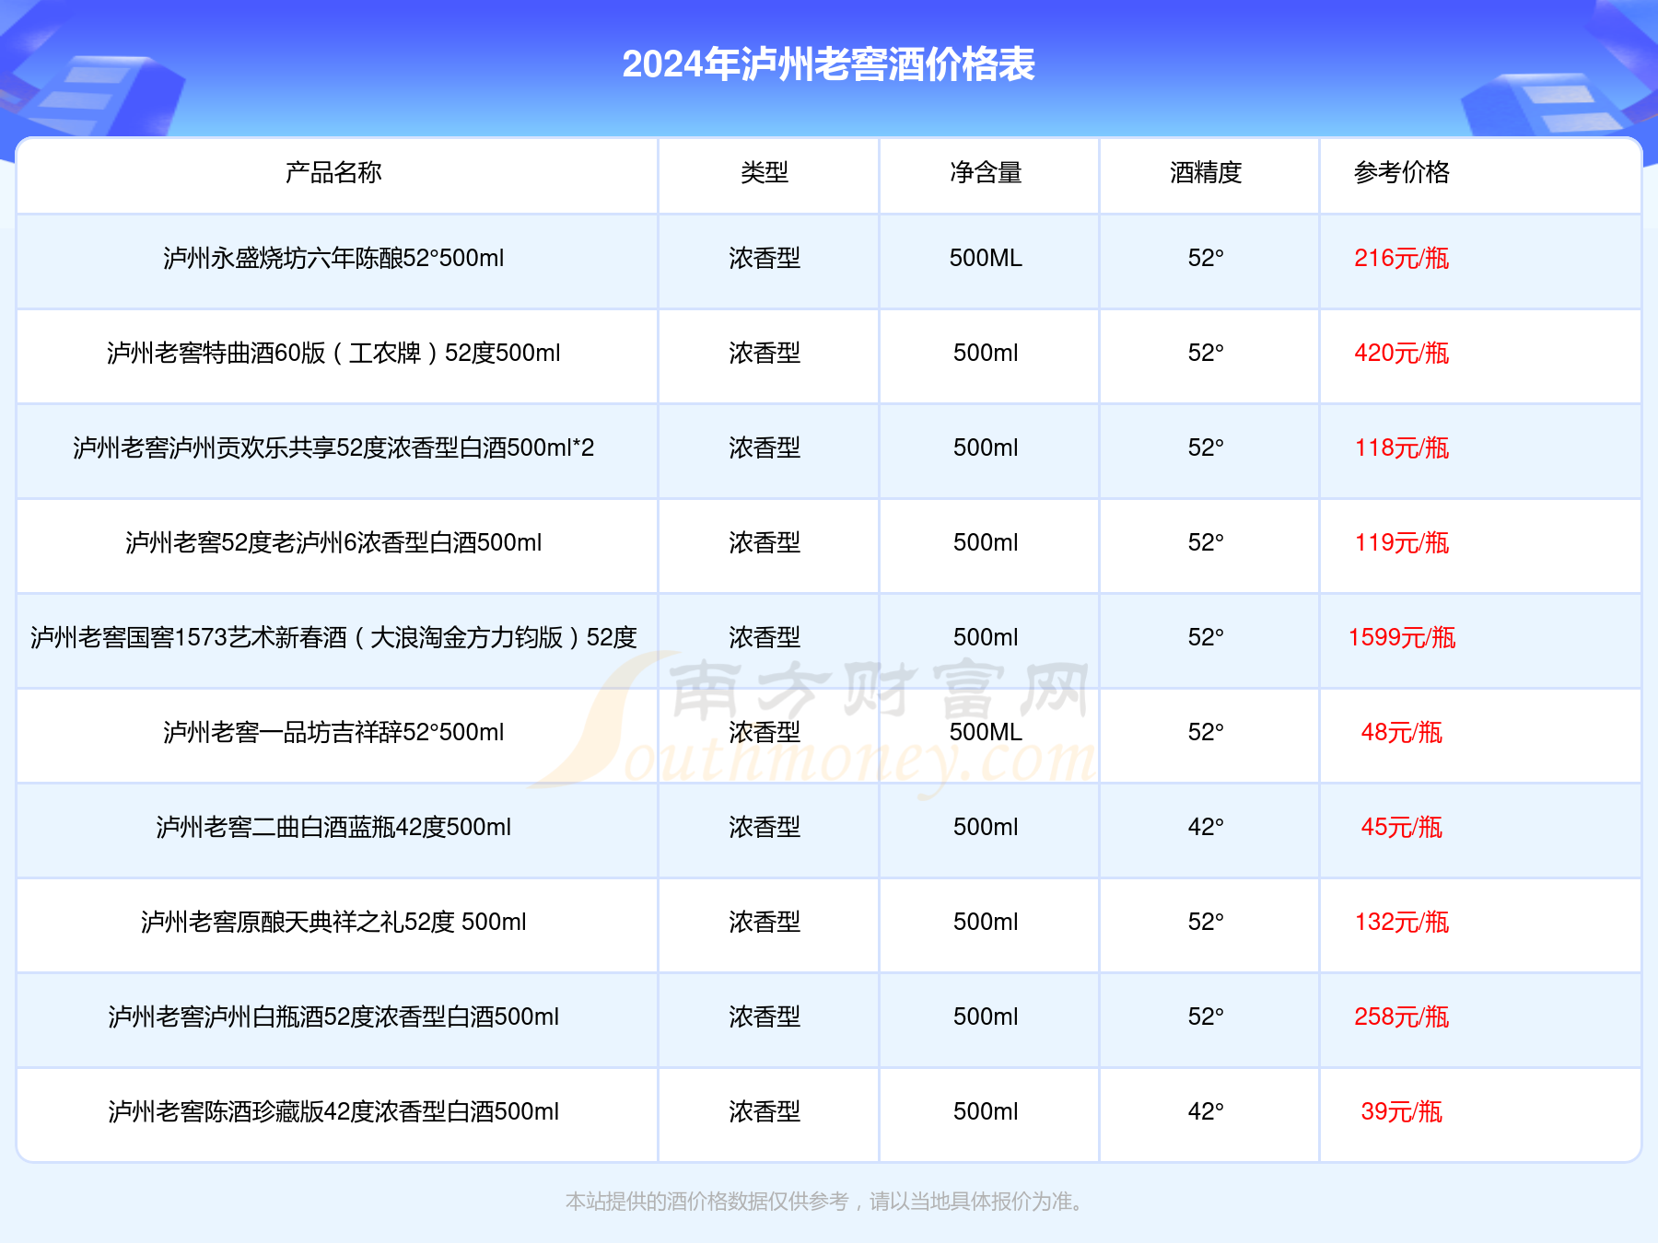This screenshot has width=1658, height=1243.
Task: Click product 泸州老窖52度老泸州6浓香型白酒500ml
Action: click(x=333, y=543)
